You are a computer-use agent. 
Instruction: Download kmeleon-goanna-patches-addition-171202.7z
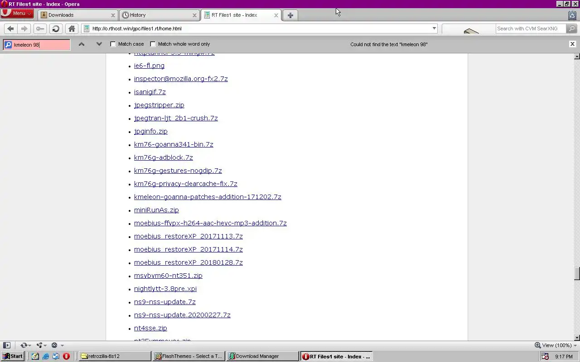point(208,197)
